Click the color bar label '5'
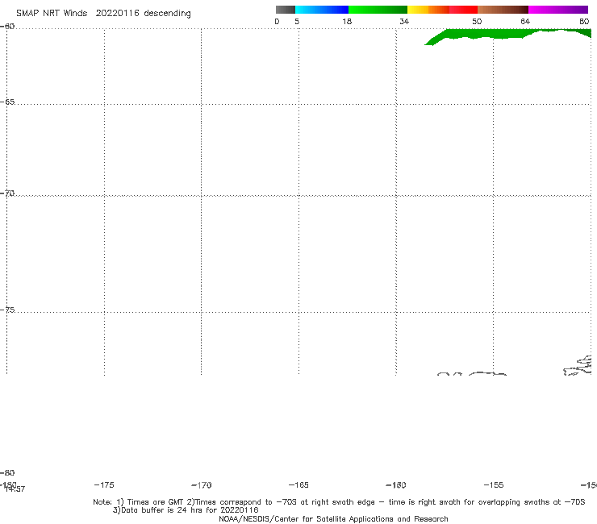 [297, 22]
